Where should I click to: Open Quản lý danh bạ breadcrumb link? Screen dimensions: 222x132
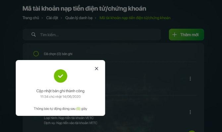coord(79,18)
